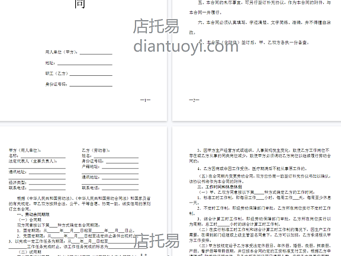This screenshot has width=341, height=256.
Task: Click the "户籍地址" label
Action: (91, 167)
